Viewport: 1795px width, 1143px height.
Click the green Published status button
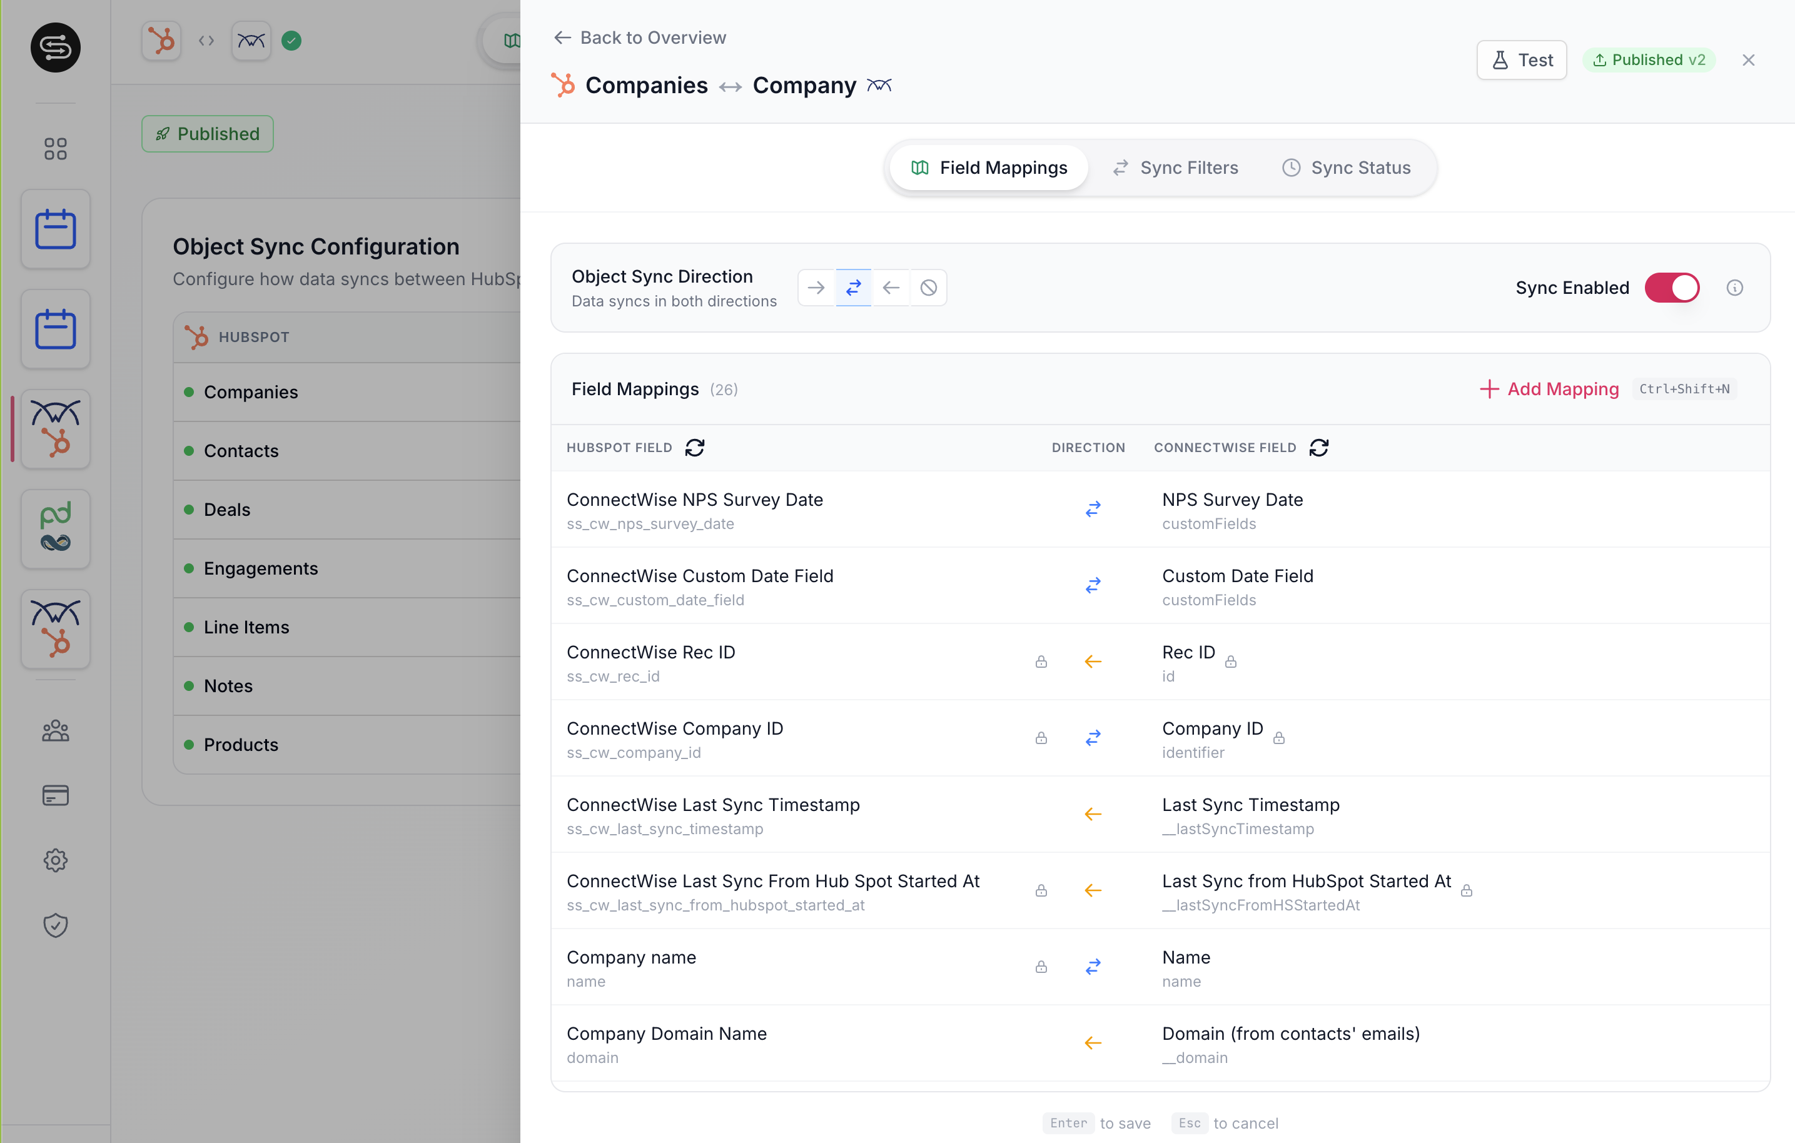[x=207, y=134]
